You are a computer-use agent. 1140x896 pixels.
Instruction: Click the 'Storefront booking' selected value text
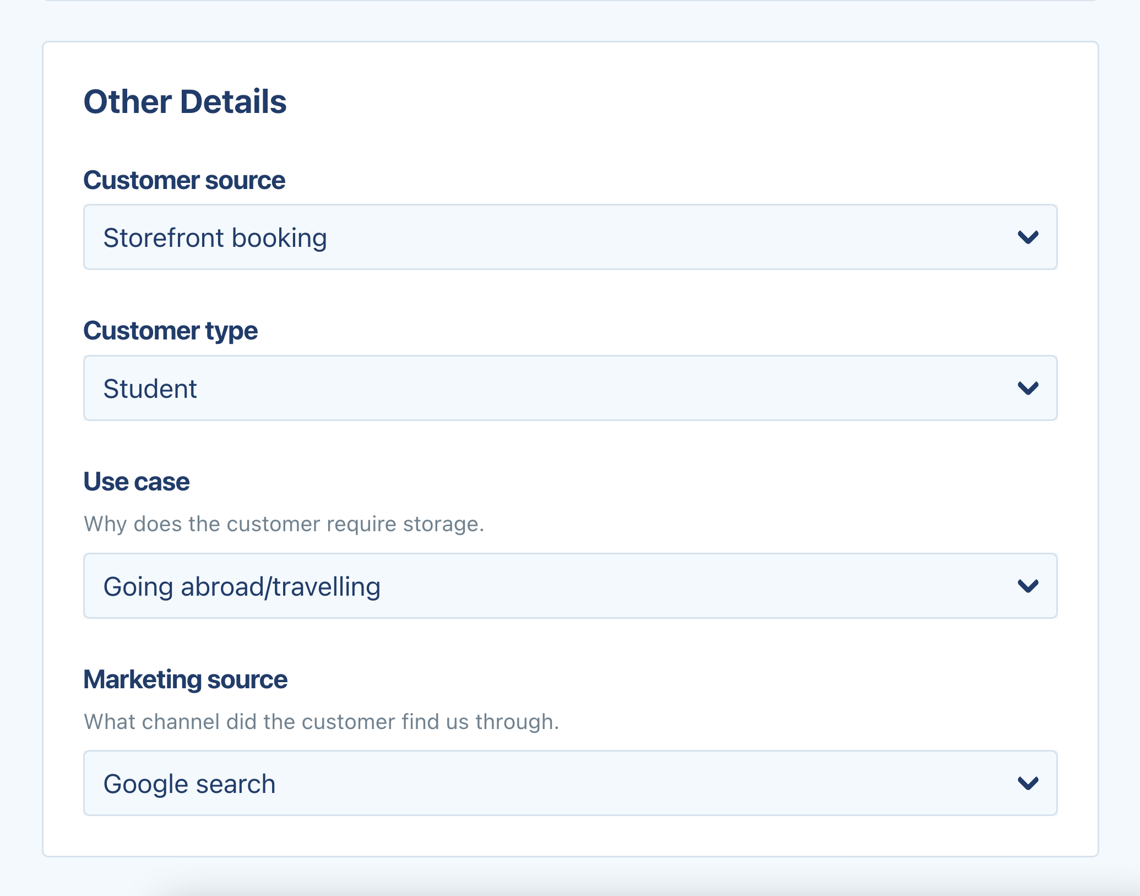(215, 238)
